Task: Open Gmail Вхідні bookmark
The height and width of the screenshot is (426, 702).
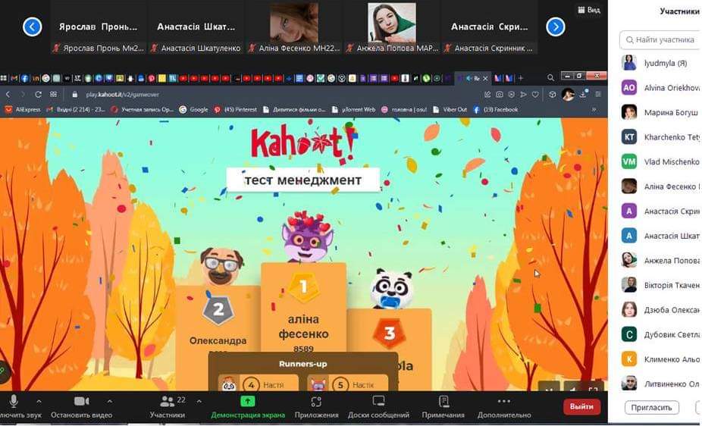Action: (77, 110)
